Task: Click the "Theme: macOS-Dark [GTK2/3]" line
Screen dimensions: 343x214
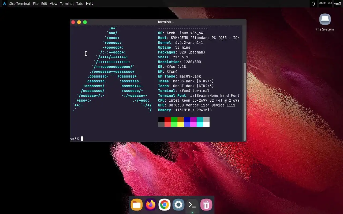Action: point(186,81)
